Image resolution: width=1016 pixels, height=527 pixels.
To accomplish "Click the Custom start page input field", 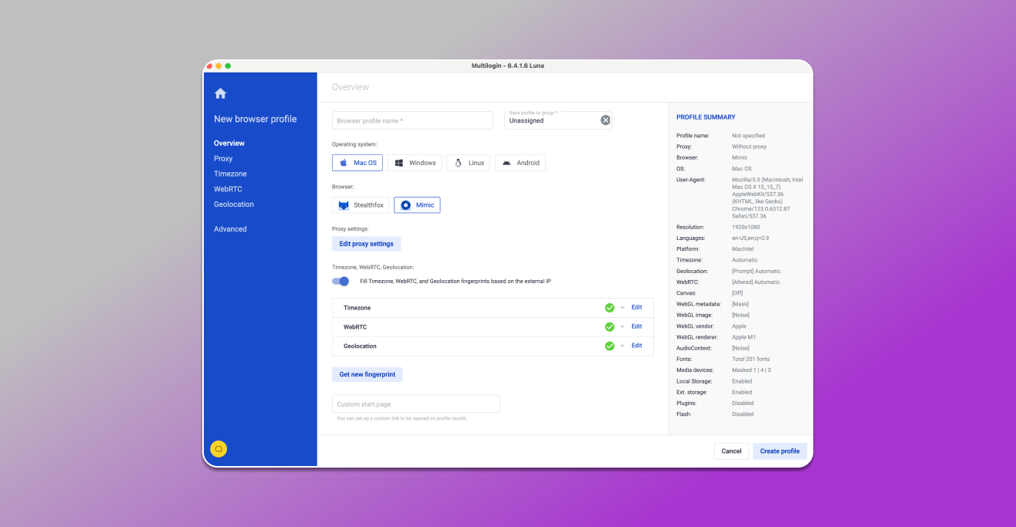I will [415, 404].
